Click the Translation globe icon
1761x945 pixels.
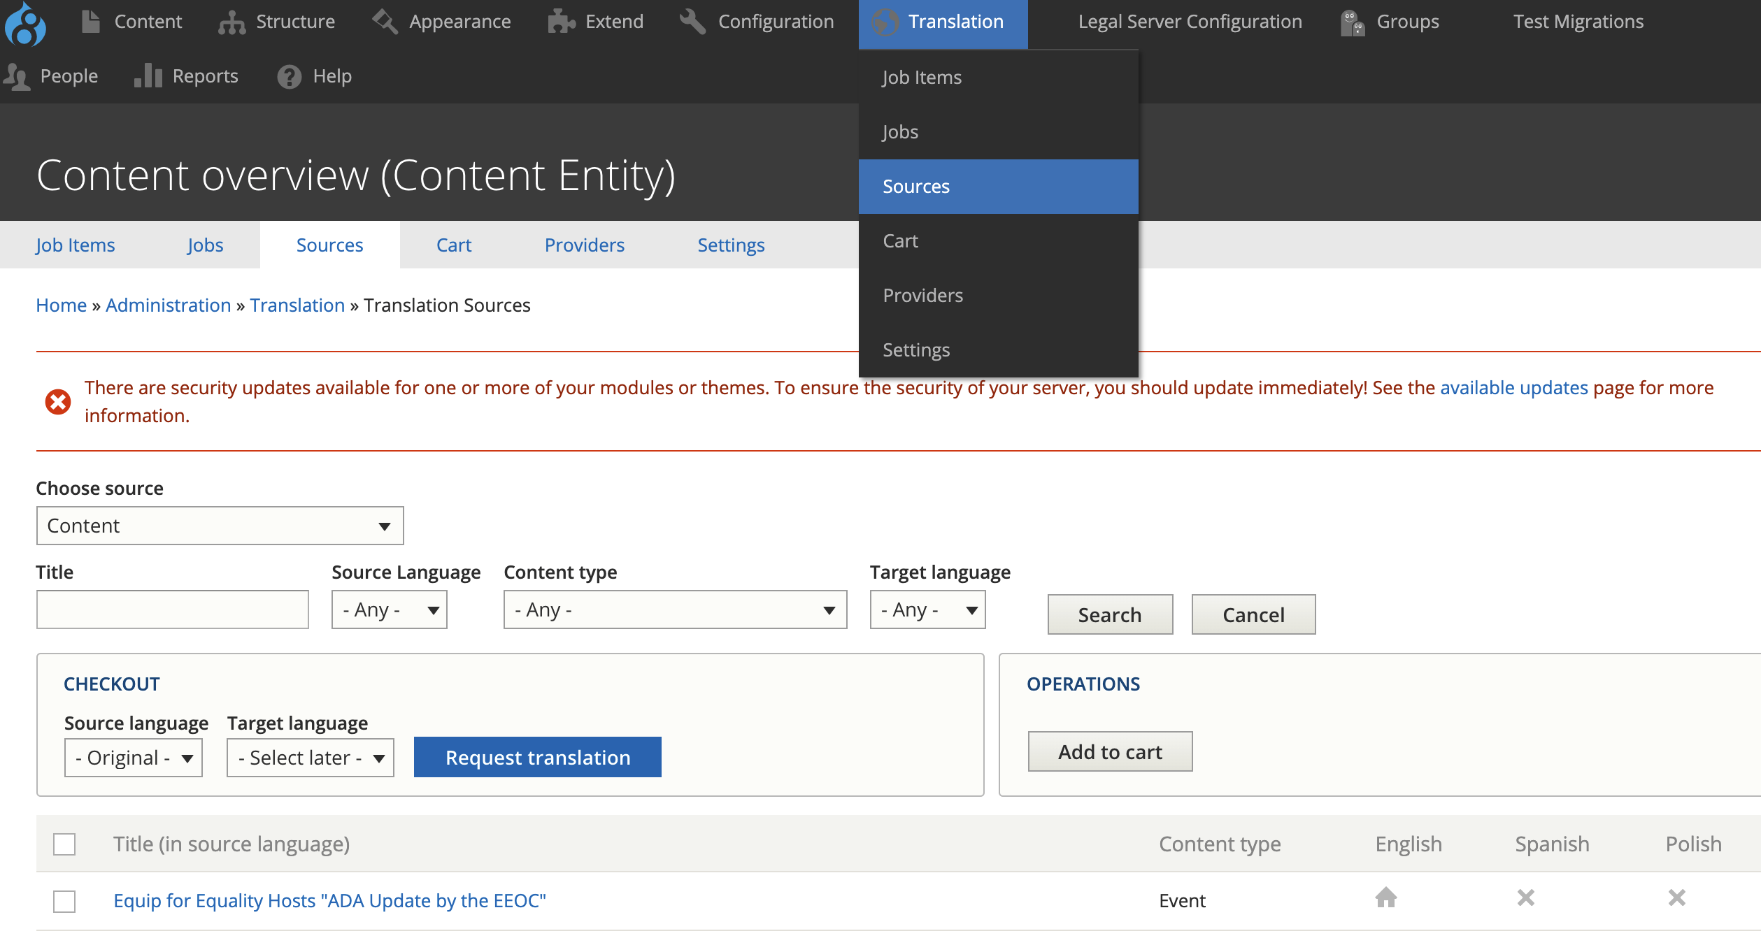tap(885, 22)
